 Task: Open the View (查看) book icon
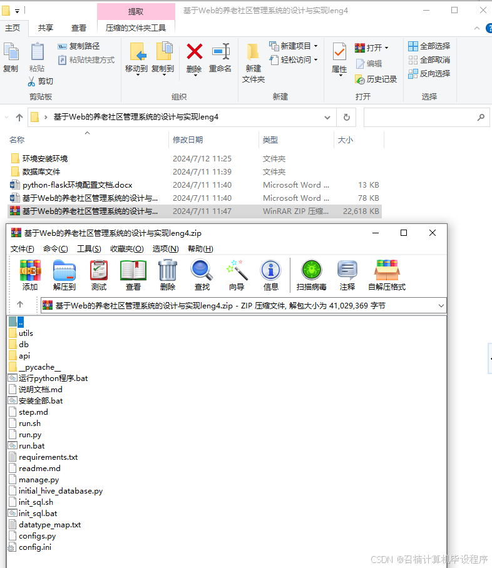(133, 275)
